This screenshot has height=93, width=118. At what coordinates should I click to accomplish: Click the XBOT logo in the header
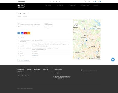coord(21,6)
